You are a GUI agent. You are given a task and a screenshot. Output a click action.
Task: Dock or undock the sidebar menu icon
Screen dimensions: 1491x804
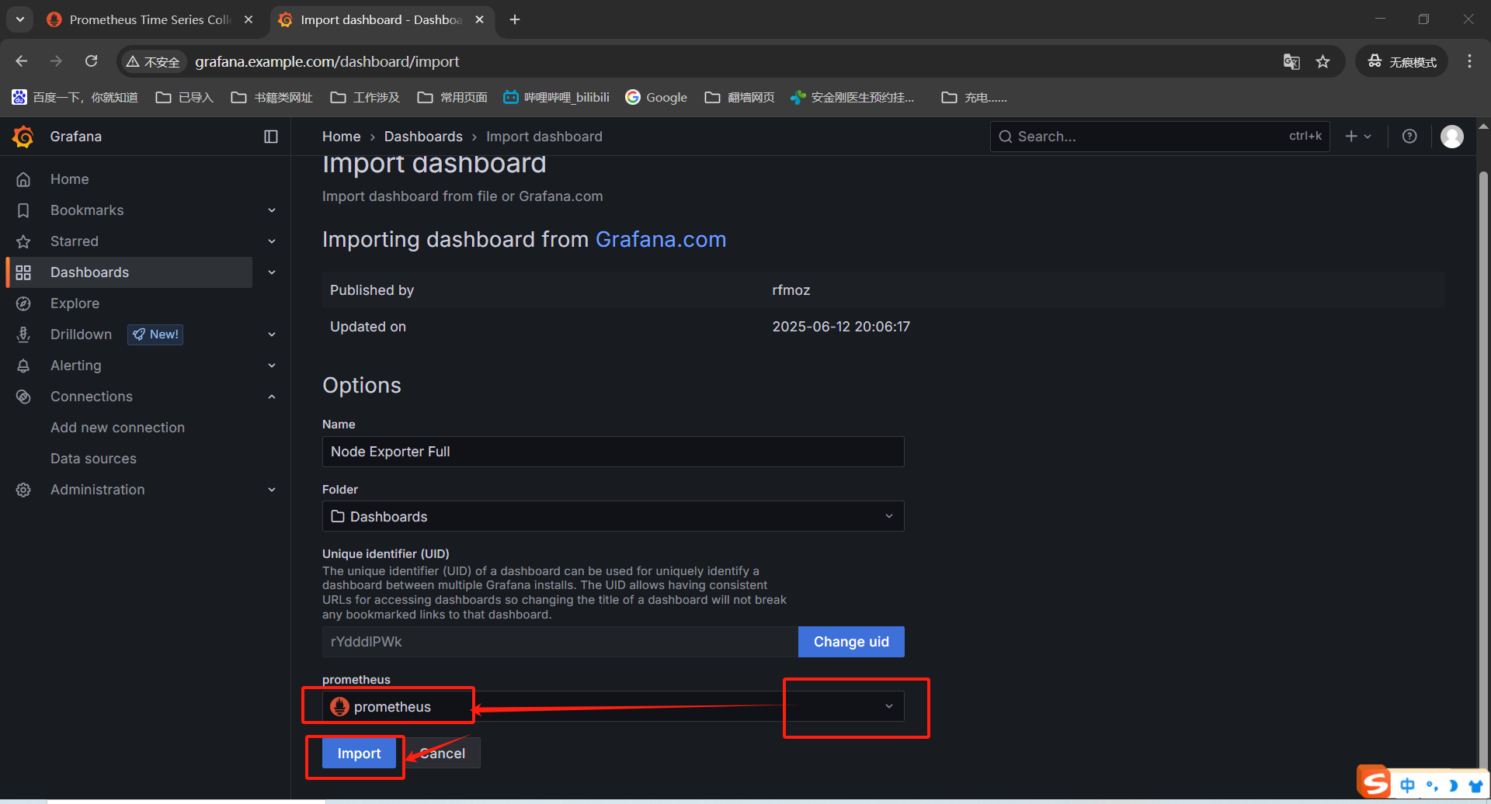coord(271,137)
